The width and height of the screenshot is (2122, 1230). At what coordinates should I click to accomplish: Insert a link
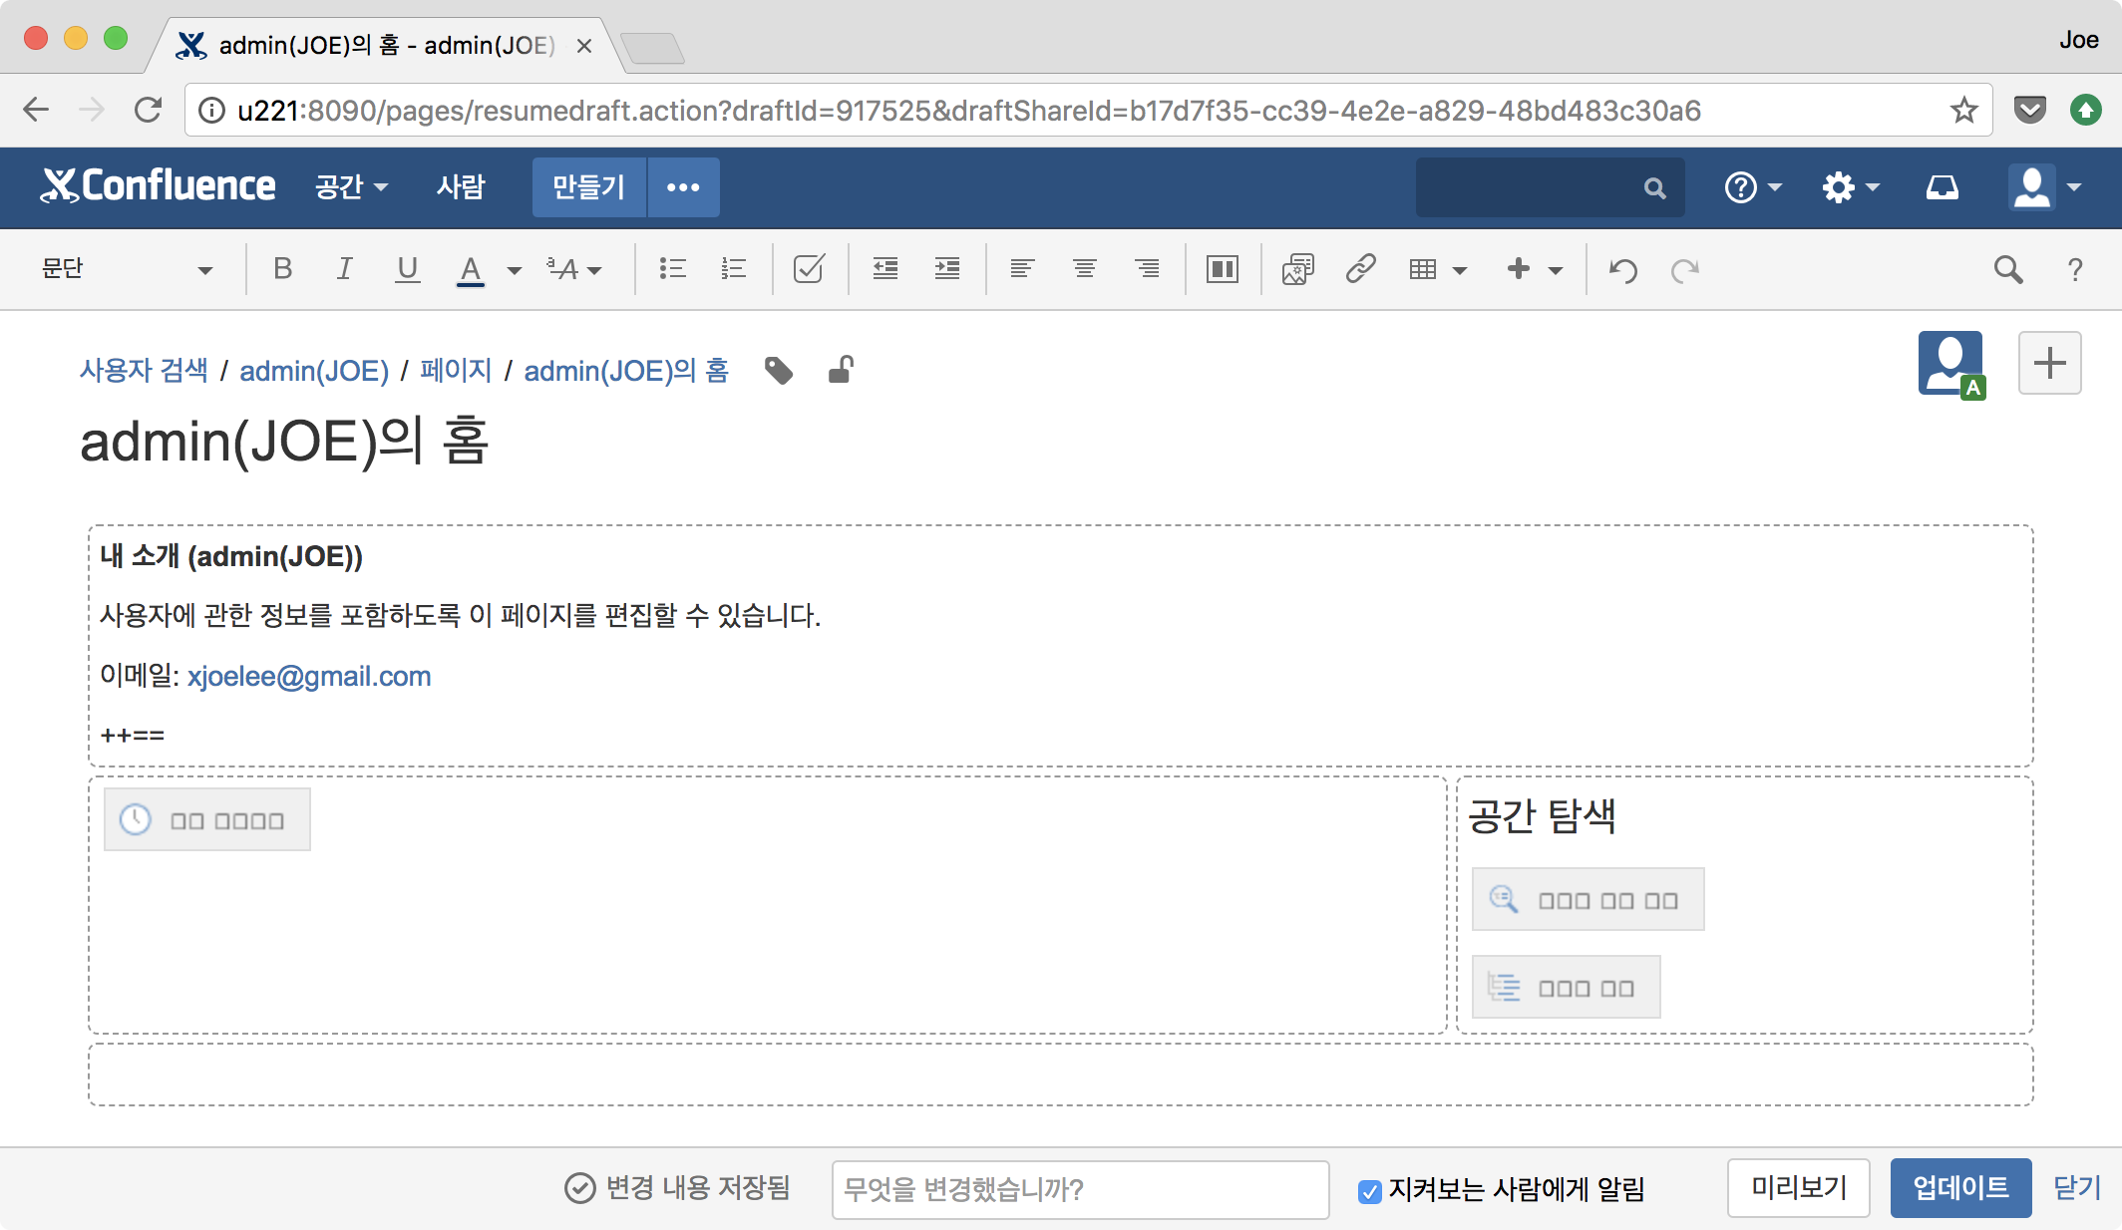[x=1361, y=269]
